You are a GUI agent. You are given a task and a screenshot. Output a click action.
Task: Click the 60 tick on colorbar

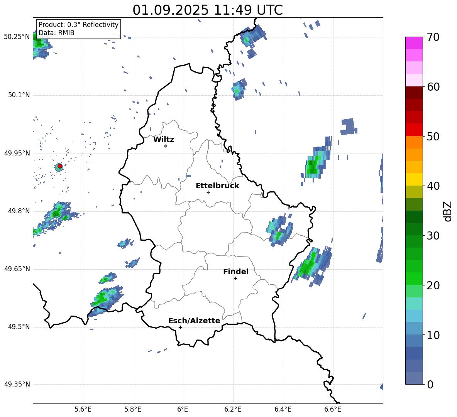pos(433,87)
